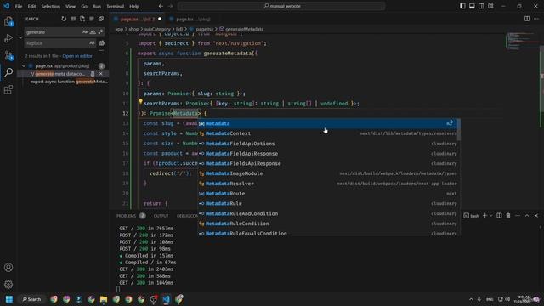Collapse the replace field toggle chevron

[x=20, y=37]
